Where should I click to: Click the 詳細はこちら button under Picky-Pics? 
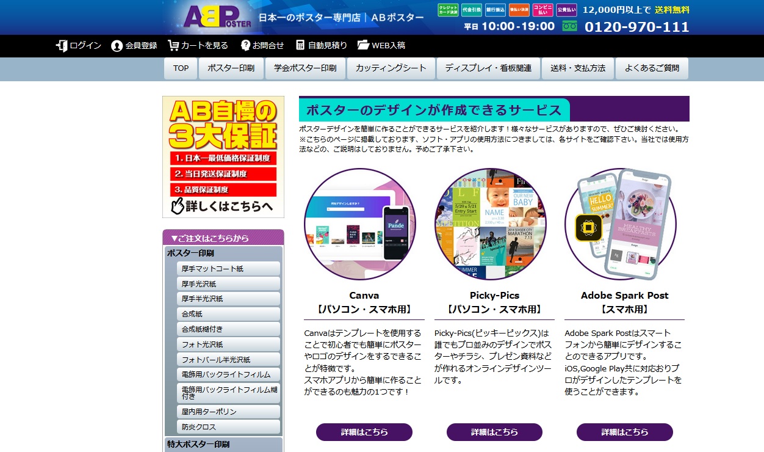coord(494,432)
